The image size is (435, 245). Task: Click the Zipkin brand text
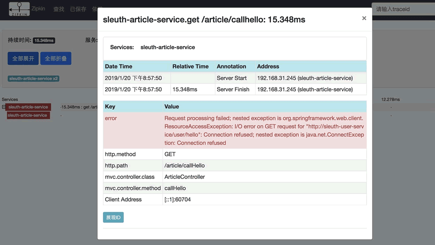pyautogui.click(x=38, y=9)
